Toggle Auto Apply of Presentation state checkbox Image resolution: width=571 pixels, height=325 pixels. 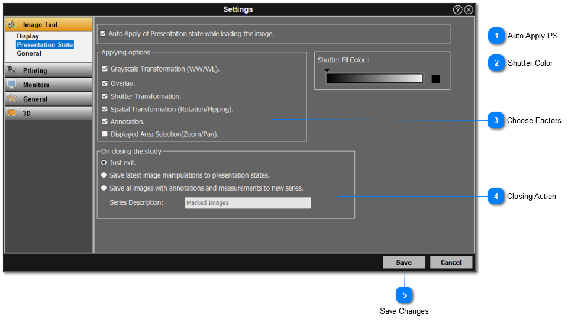[104, 34]
